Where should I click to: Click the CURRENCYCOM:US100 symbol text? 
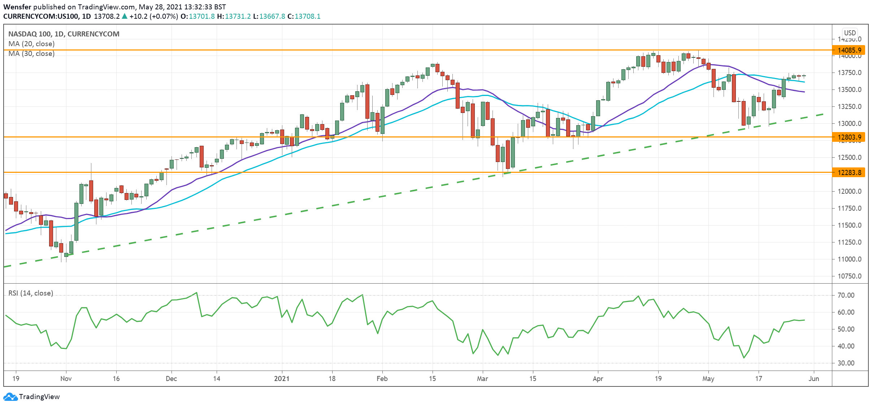[x=41, y=16]
